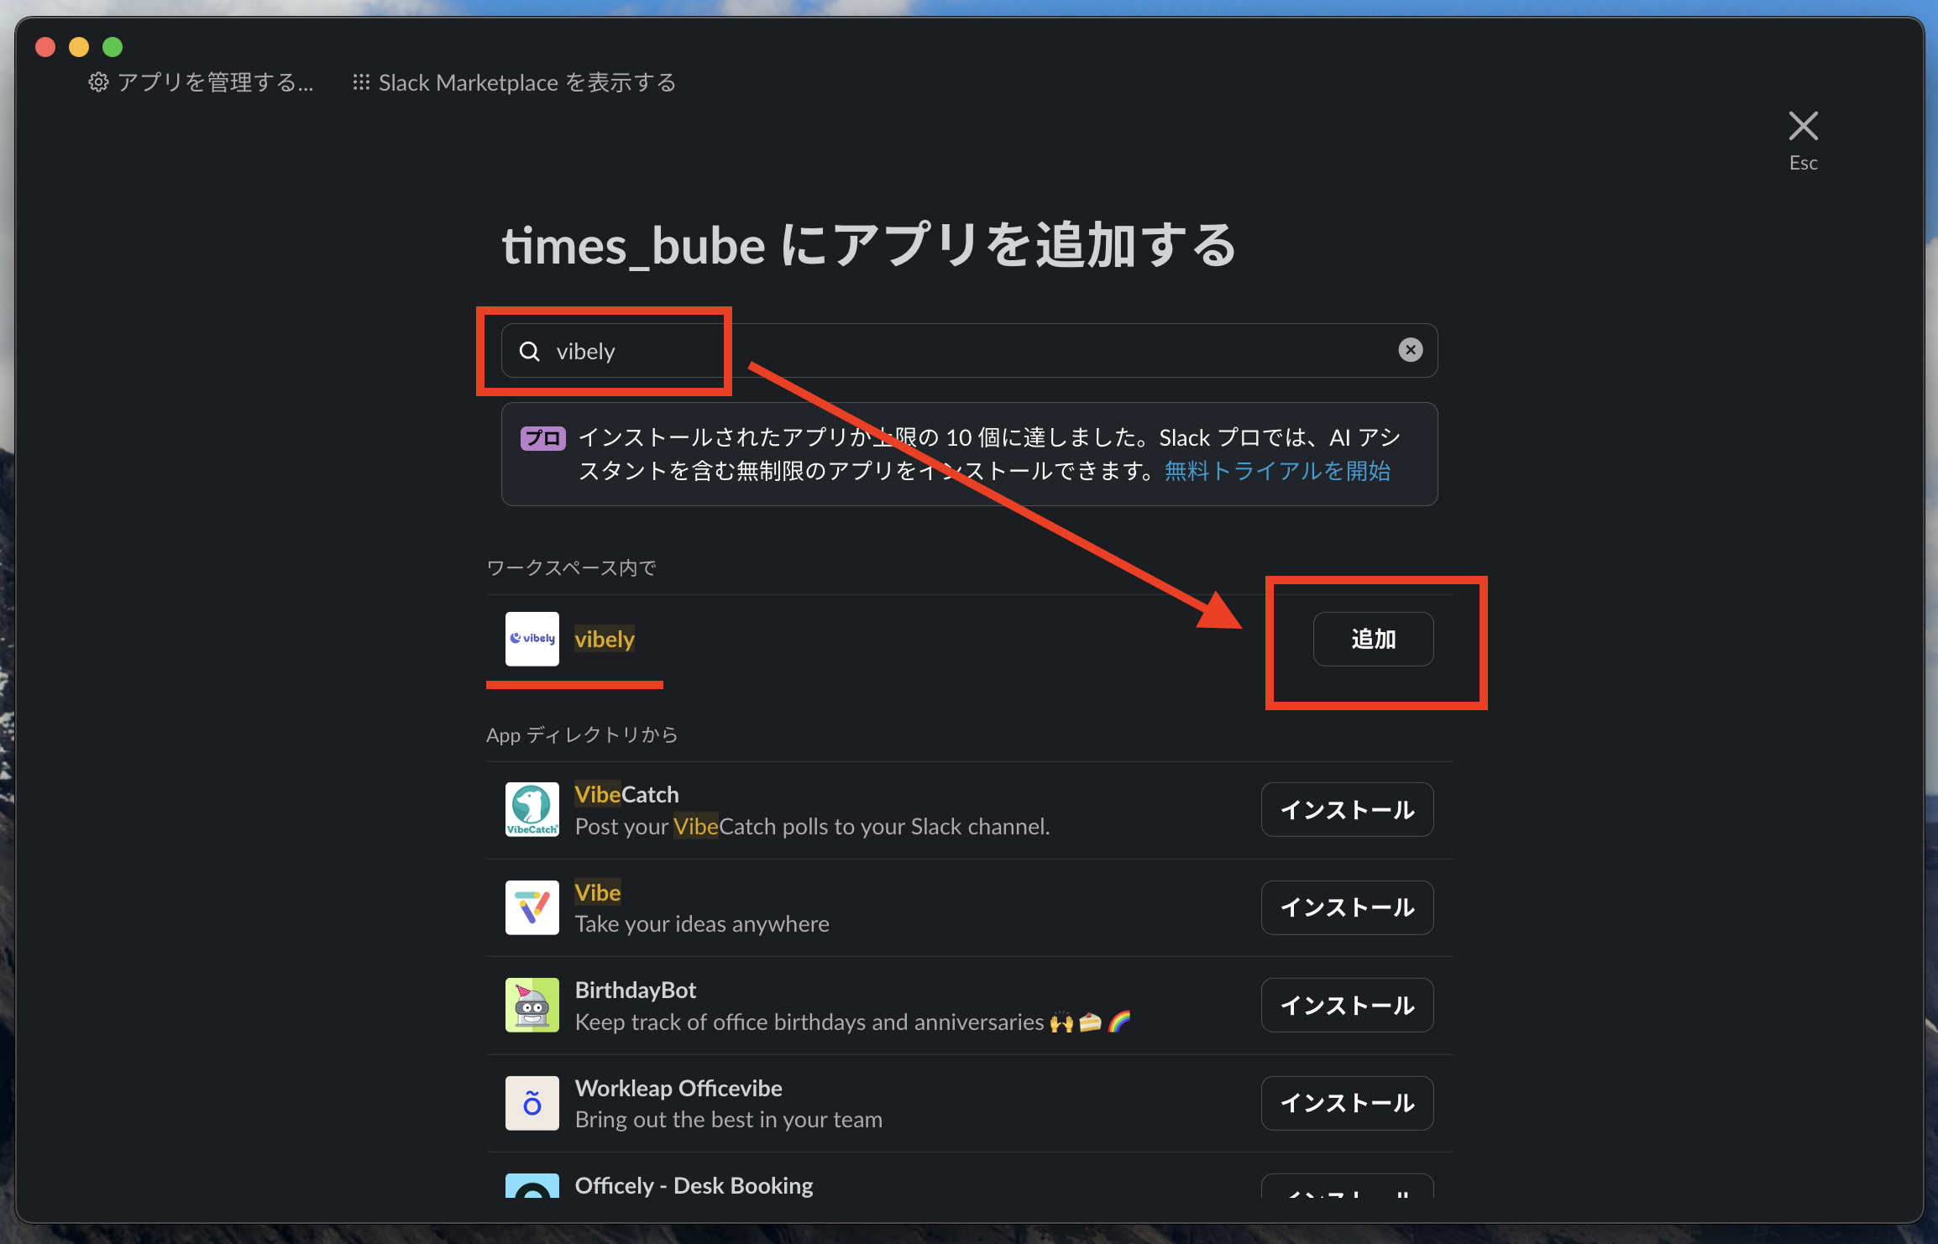Install the Workleap Officevibe app
The image size is (1938, 1244).
(x=1348, y=1103)
